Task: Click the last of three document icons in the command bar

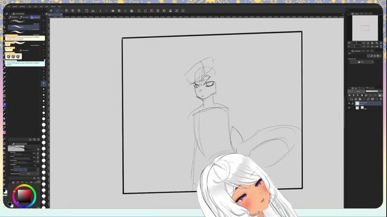Action: click(79, 11)
